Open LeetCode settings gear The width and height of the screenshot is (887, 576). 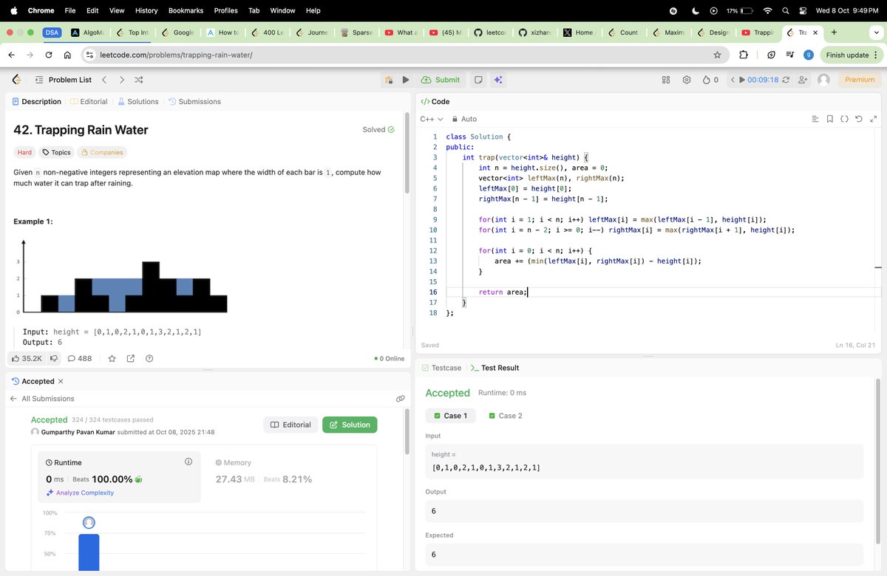pos(687,80)
